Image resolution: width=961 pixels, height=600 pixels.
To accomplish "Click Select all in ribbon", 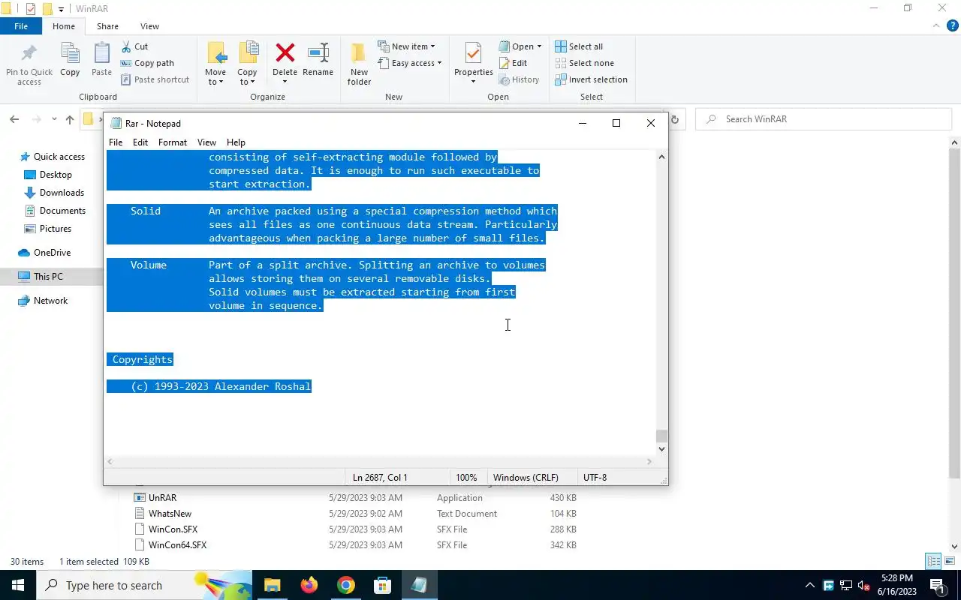I will pyautogui.click(x=579, y=46).
